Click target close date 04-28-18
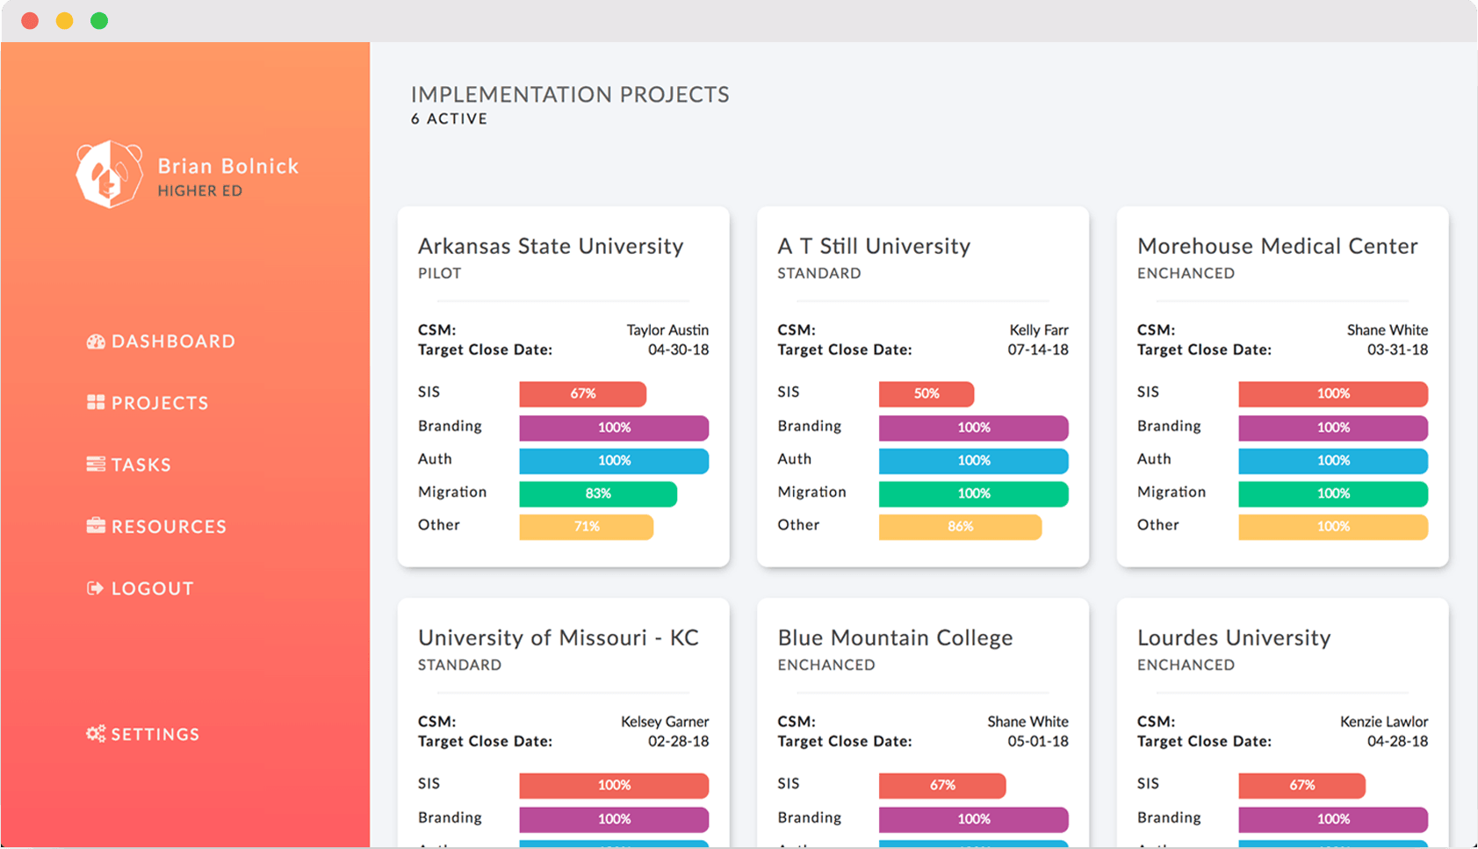This screenshot has height=849, width=1478. [1398, 741]
